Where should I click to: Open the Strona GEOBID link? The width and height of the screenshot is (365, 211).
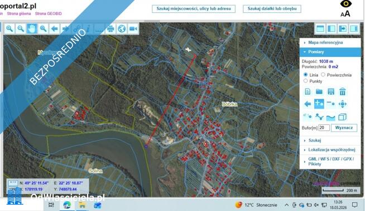coord(49,14)
